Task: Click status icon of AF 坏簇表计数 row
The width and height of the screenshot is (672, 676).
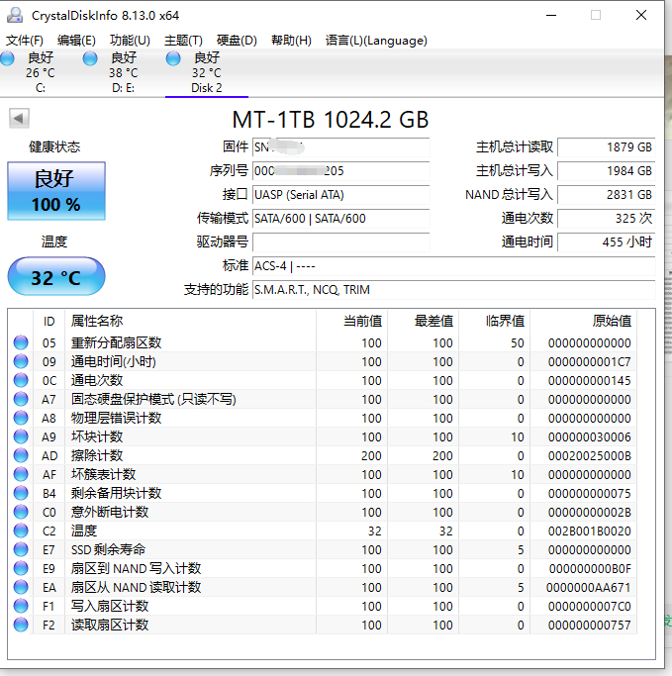Action: (21, 474)
